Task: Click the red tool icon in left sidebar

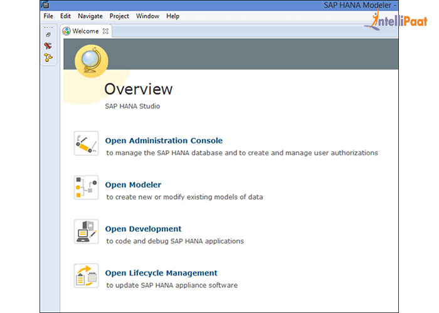Action: [x=48, y=46]
